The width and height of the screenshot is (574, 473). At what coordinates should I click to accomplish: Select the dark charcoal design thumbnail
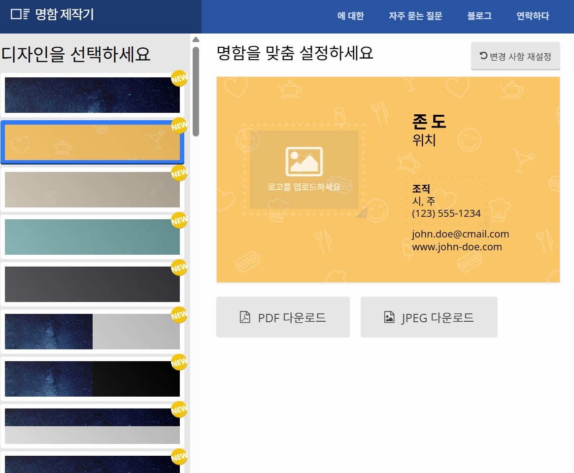[x=92, y=284]
